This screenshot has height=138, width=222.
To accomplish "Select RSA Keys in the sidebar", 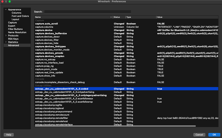I will [13, 39].
